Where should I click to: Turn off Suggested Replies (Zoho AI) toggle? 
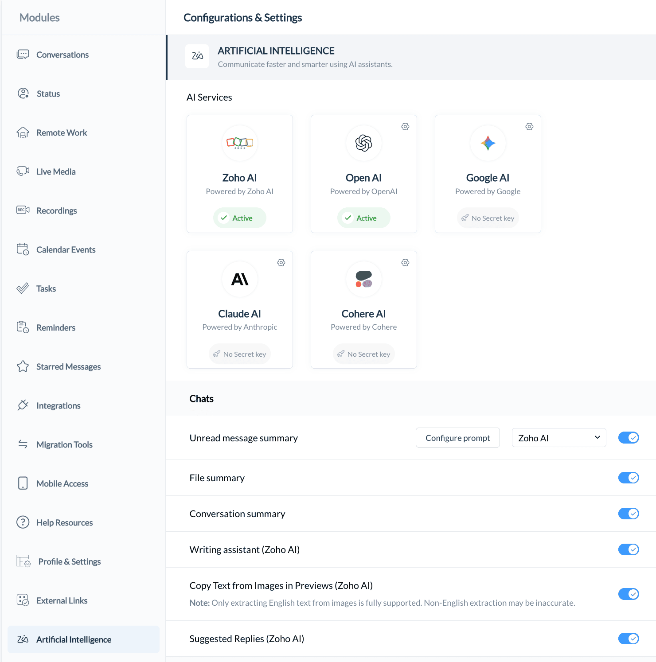click(629, 639)
